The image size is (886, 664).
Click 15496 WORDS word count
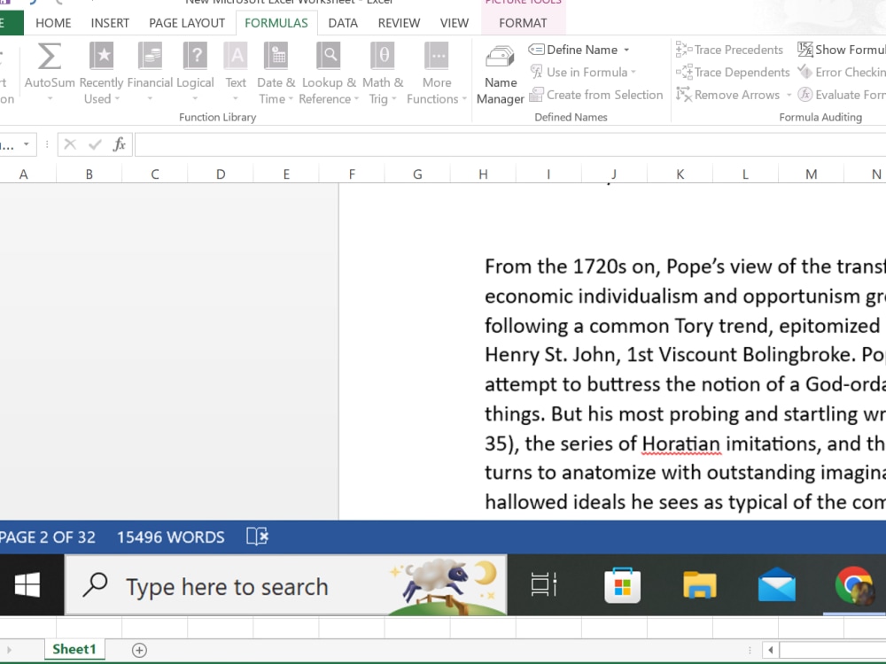pos(171,537)
